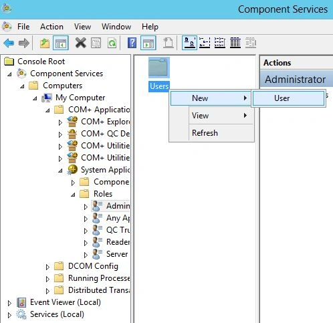The image size is (333, 323).
Task: Toggle Show/Hide Action Pane button
Action: coord(148,43)
